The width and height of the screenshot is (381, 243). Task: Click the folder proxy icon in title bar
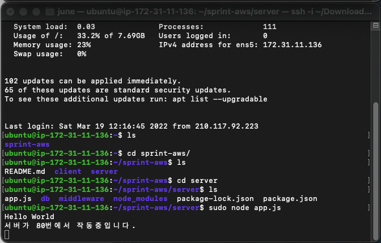click(50, 12)
